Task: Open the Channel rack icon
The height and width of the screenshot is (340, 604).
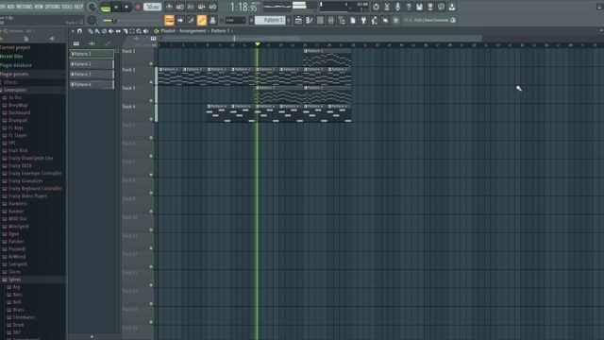Action: pos(320,20)
